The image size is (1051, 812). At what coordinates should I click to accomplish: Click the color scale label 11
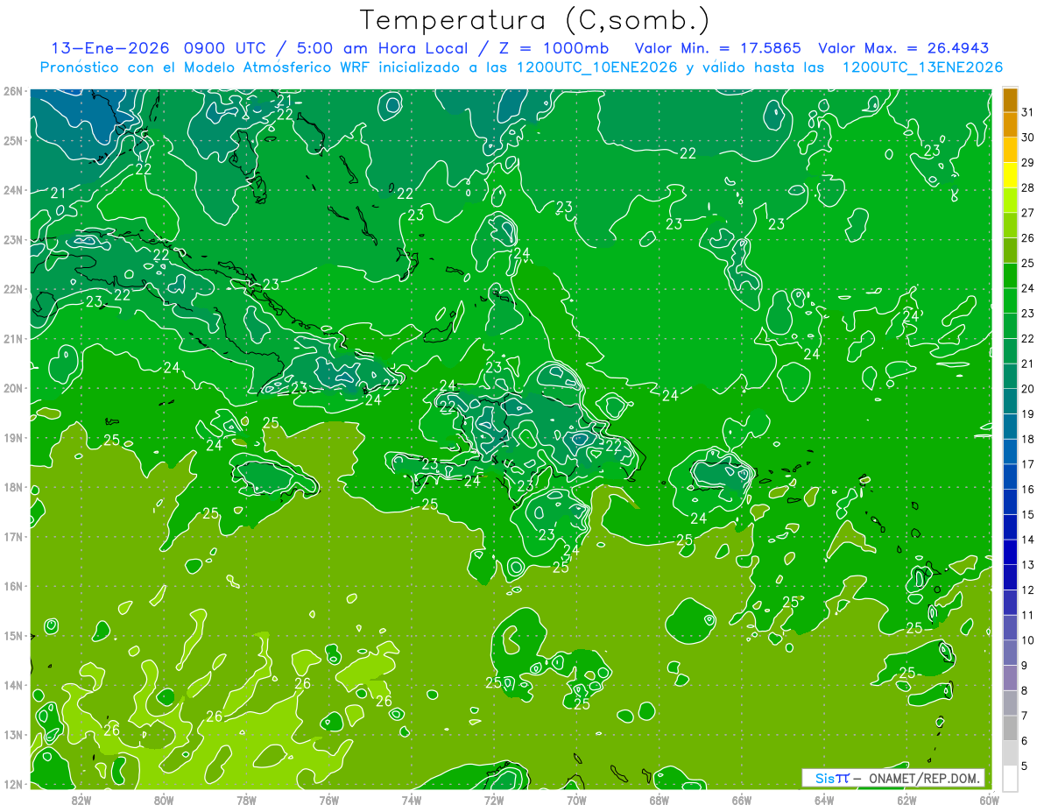pos(1027,615)
